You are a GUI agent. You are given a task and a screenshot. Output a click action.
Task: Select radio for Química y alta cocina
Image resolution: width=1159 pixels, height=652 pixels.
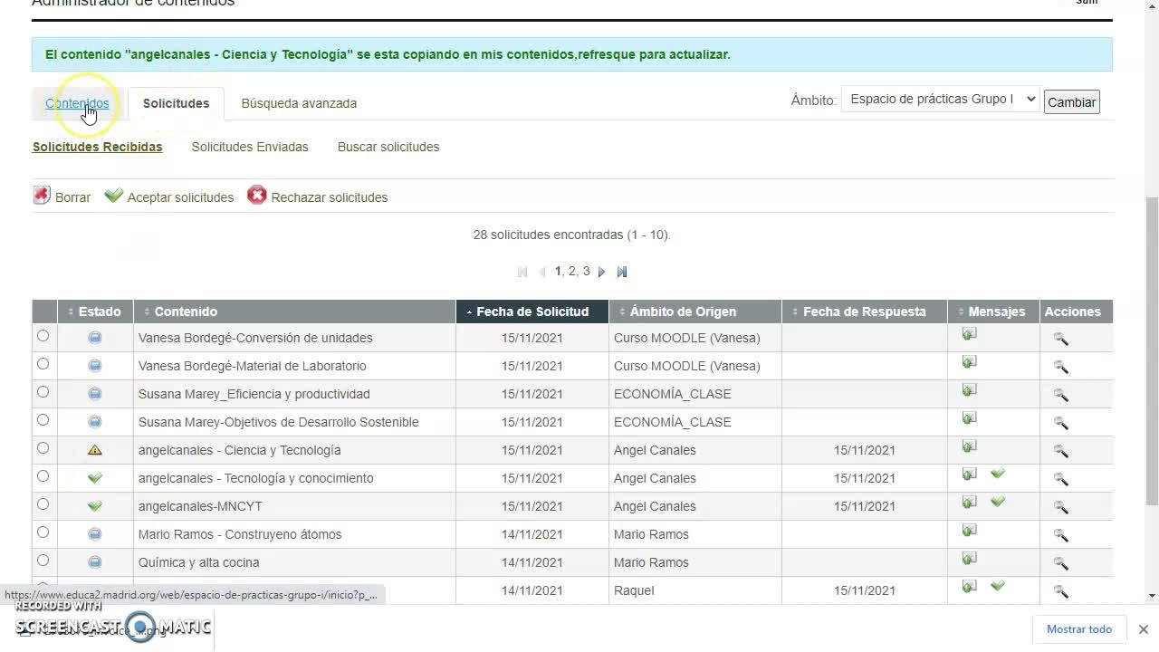(x=43, y=561)
